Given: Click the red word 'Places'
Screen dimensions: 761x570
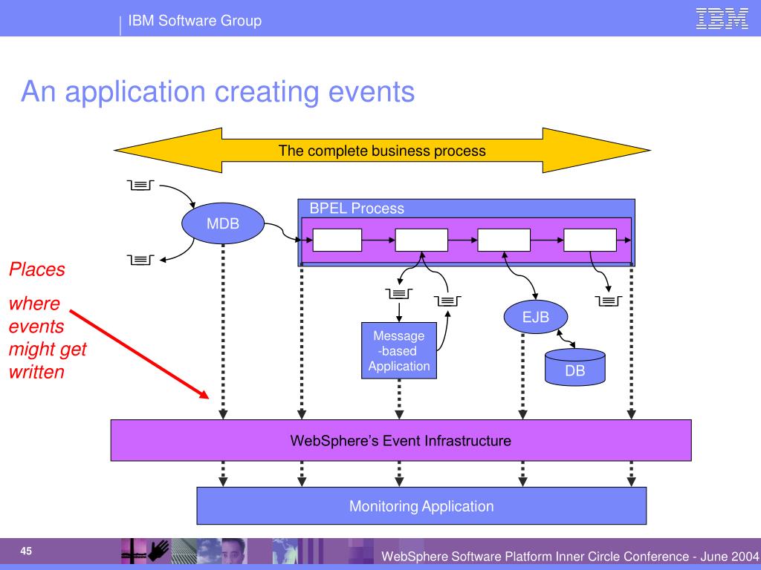Looking at the screenshot, I should [x=37, y=269].
